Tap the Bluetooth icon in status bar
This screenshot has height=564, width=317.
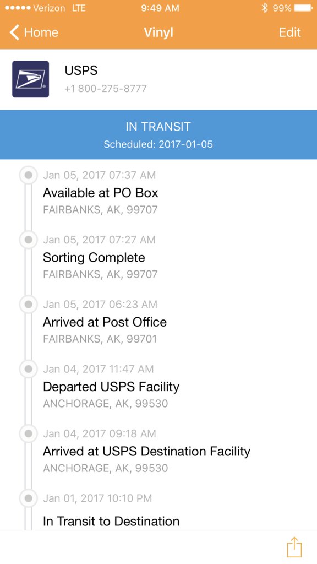265,8
